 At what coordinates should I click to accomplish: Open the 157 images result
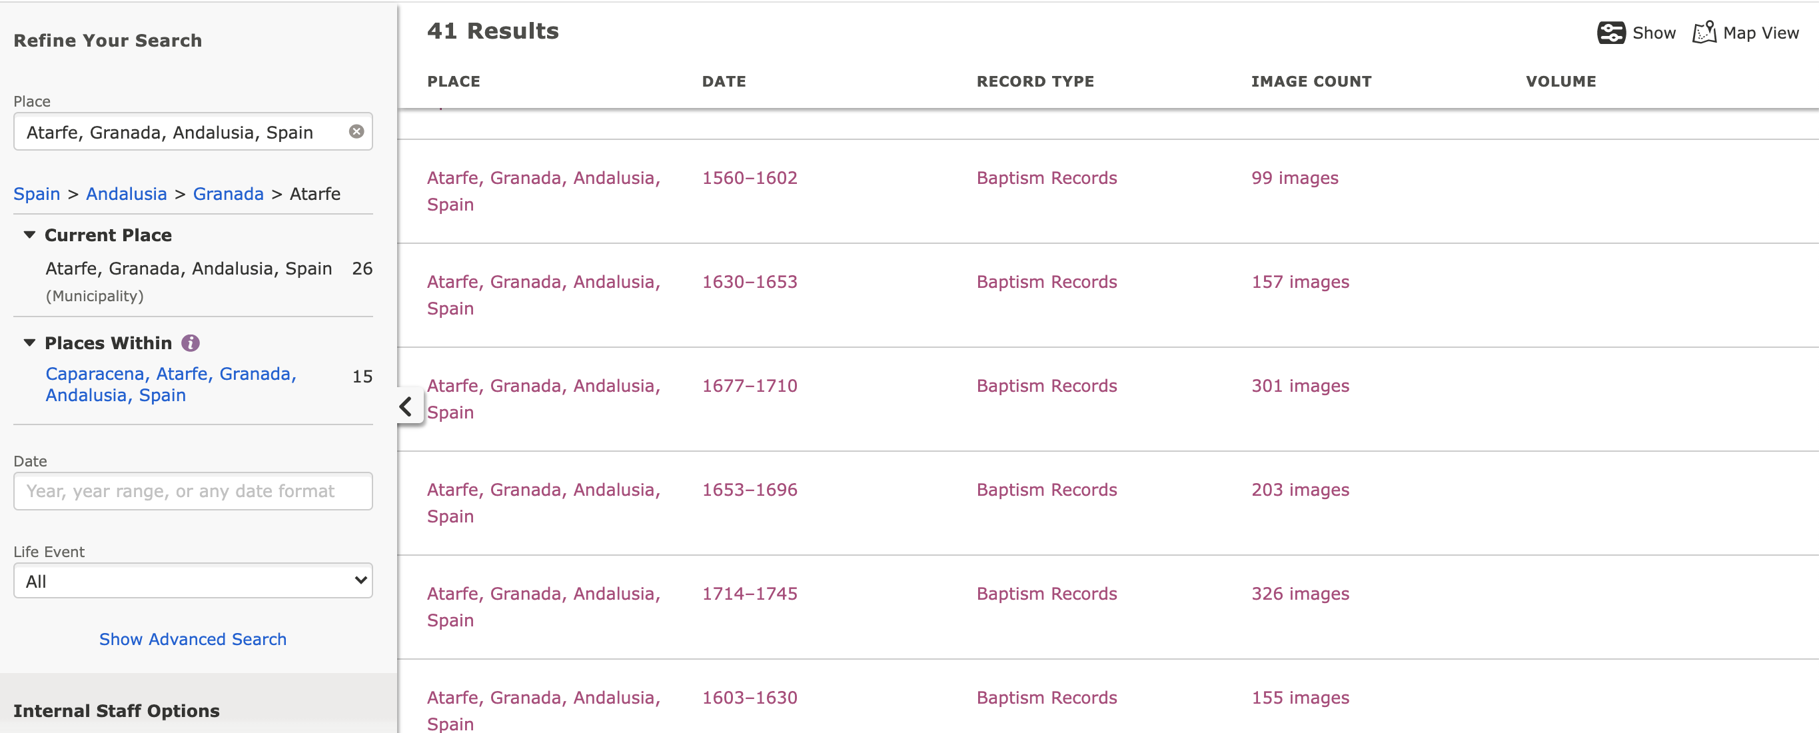click(x=1300, y=282)
